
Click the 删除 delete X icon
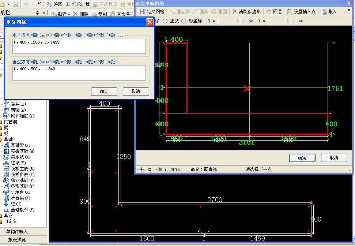click(75, 14)
